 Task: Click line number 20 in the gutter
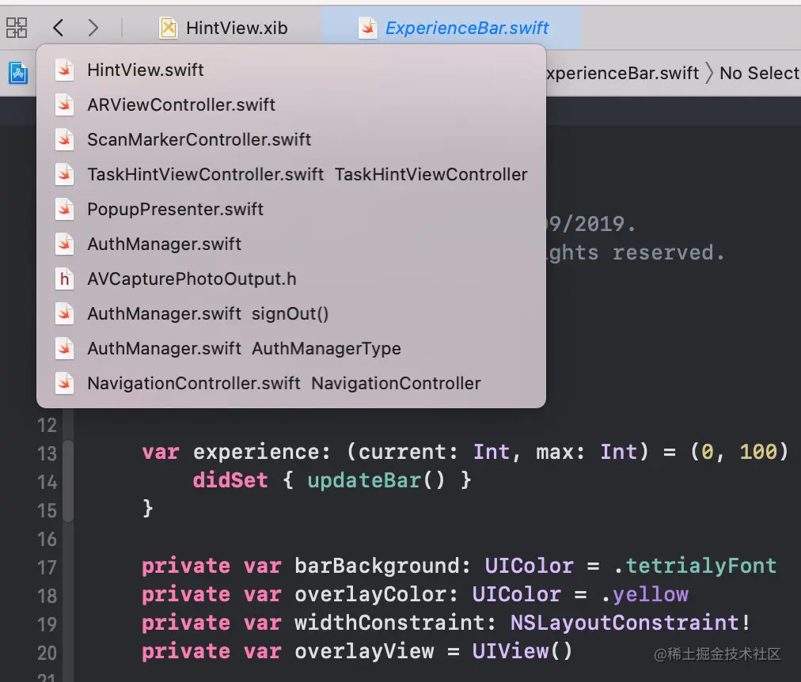[x=47, y=653]
